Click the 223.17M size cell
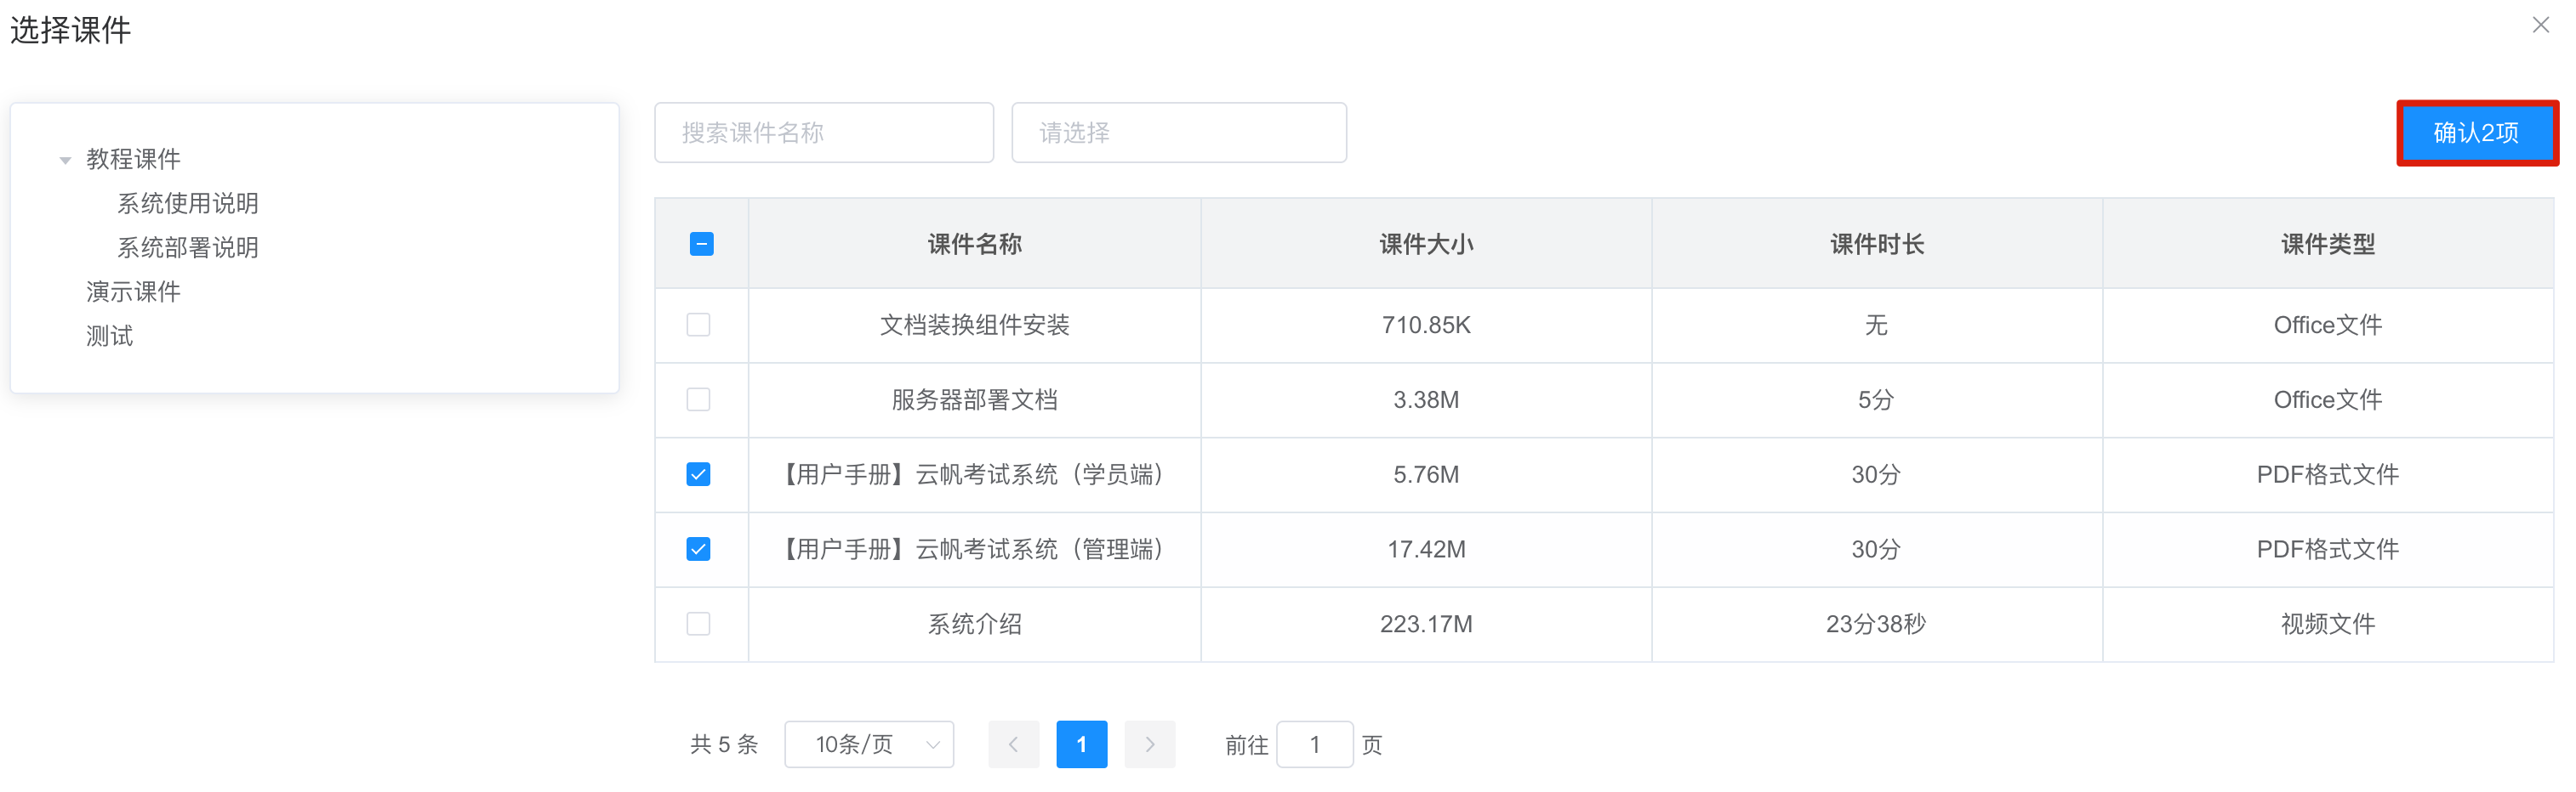Image resolution: width=2576 pixels, height=792 pixels. 1426,625
